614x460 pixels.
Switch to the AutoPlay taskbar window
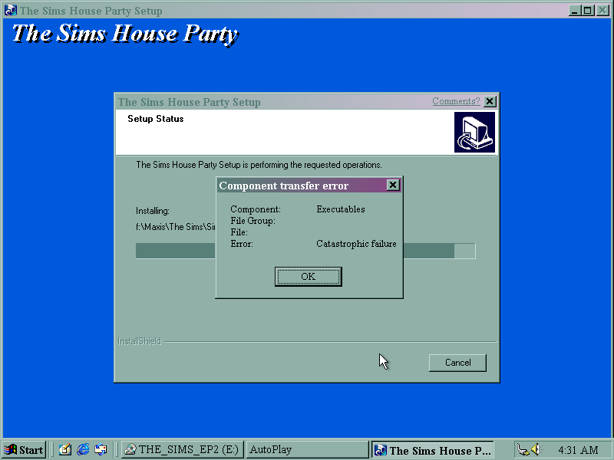pyautogui.click(x=307, y=450)
